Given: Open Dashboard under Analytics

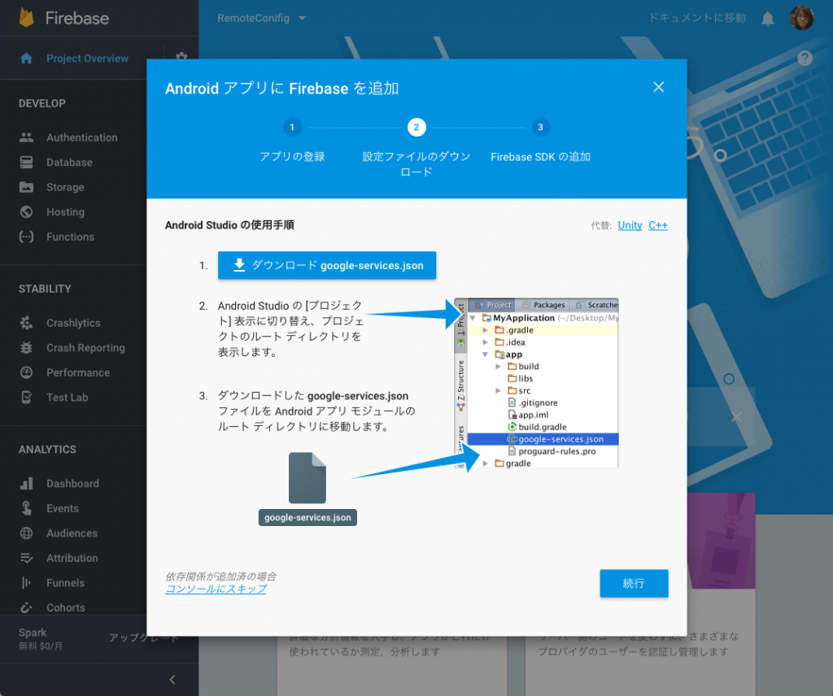Looking at the screenshot, I should [72, 484].
